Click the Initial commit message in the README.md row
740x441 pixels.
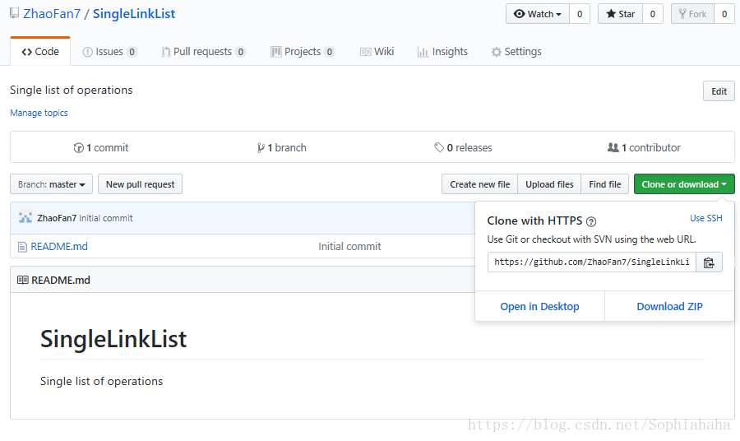[349, 247]
